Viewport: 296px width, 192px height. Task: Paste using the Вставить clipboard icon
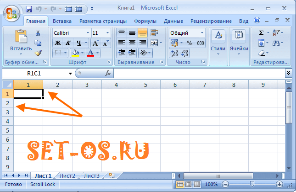[x=21, y=36]
